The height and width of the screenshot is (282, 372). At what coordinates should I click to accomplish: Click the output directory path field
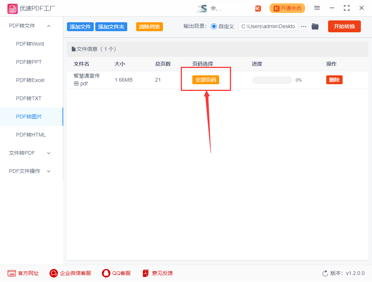[x=268, y=26]
